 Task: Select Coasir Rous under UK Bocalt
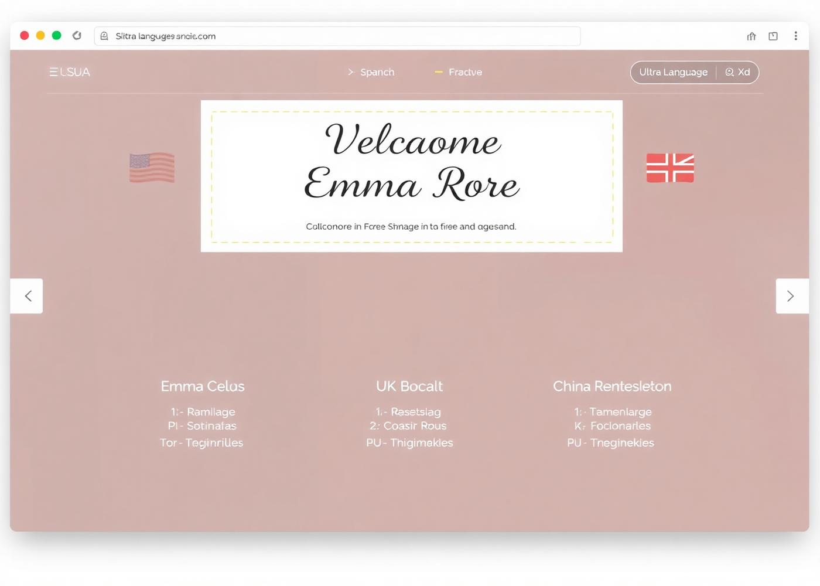pyautogui.click(x=408, y=426)
